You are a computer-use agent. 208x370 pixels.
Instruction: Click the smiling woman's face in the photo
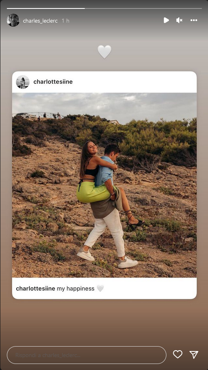click(92, 149)
